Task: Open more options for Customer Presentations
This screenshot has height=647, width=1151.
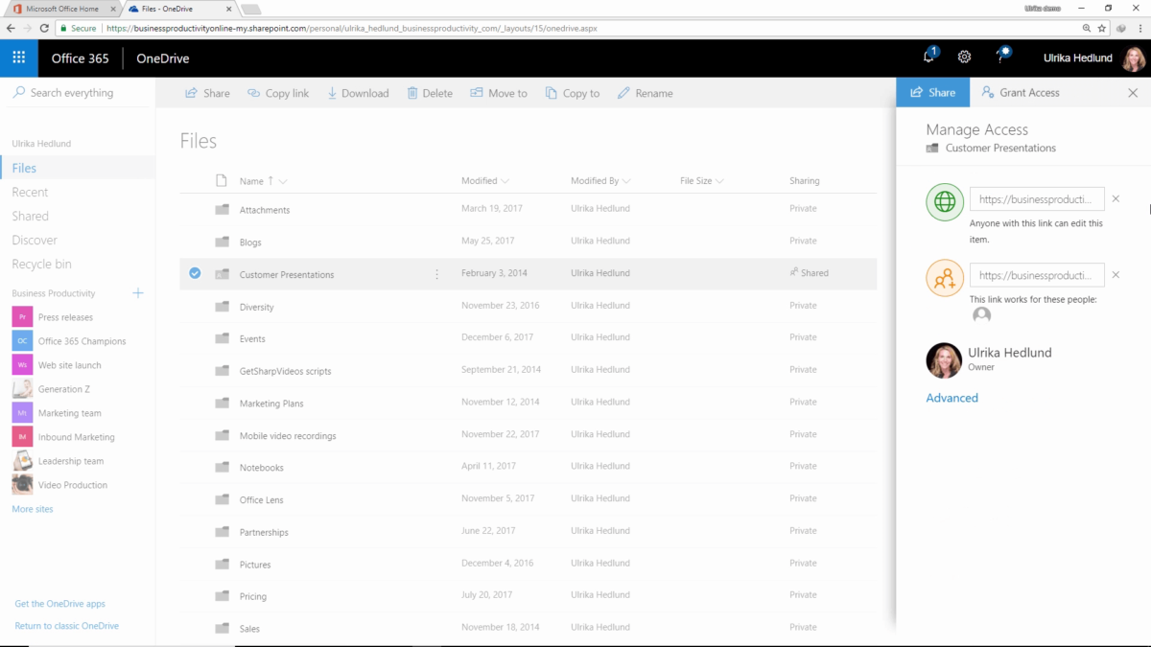Action: (436, 273)
